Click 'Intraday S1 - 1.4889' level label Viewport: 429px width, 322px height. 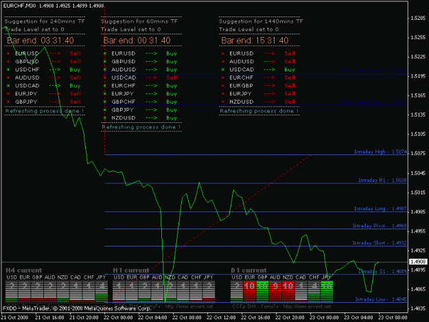click(382, 271)
